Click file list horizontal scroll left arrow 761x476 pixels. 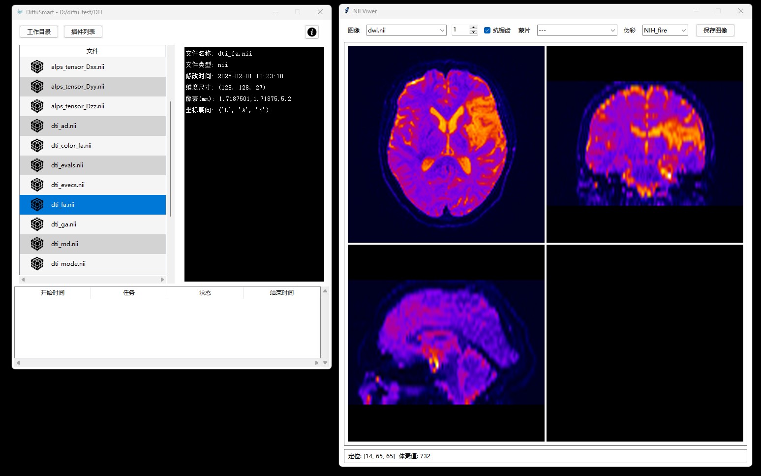click(x=23, y=280)
